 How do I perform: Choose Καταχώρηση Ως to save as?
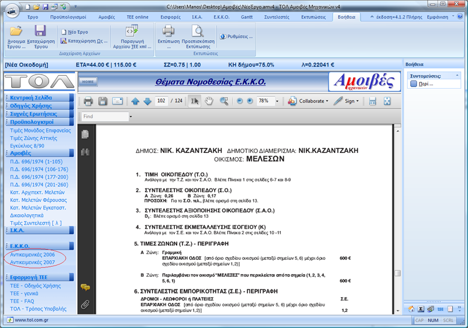click(84, 41)
